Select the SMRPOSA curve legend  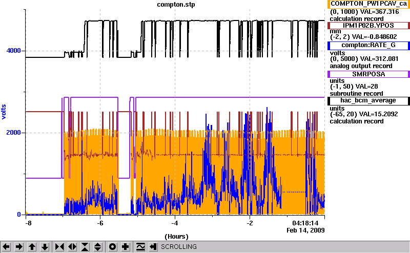tap(368, 74)
